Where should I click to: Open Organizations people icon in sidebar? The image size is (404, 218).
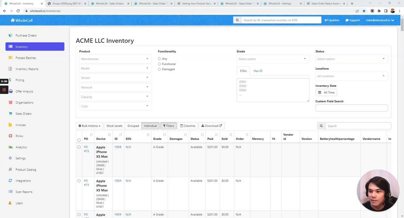coord(10,103)
